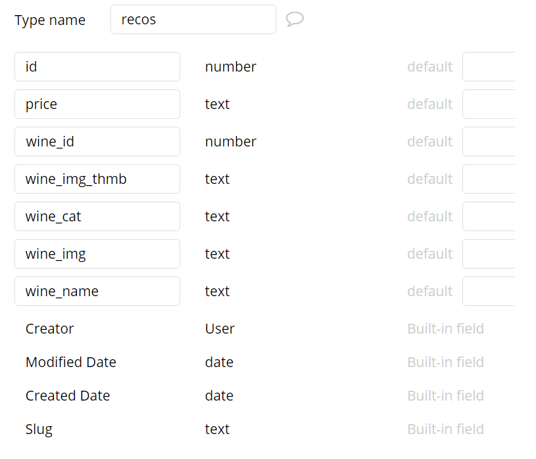Click the 'Creator' built-in field row
This screenshot has height=459, width=536.
50,329
